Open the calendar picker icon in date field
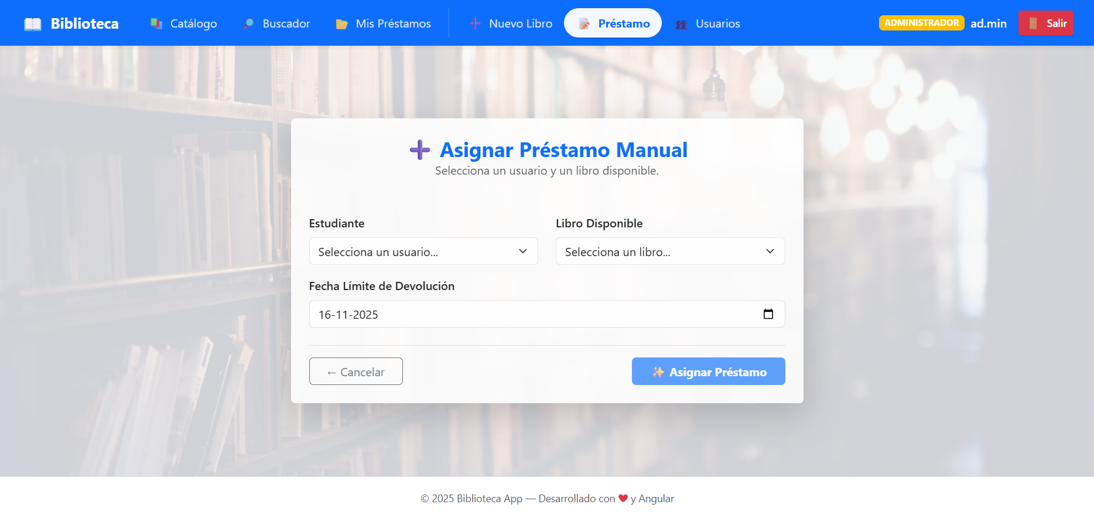Viewport: 1094px width, 518px height. tap(768, 314)
